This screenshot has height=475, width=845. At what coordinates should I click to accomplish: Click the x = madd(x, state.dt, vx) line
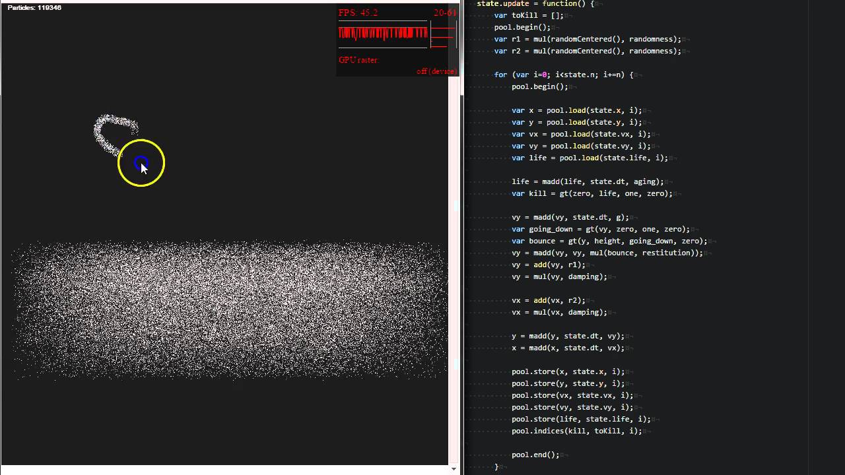click(568, 348)
